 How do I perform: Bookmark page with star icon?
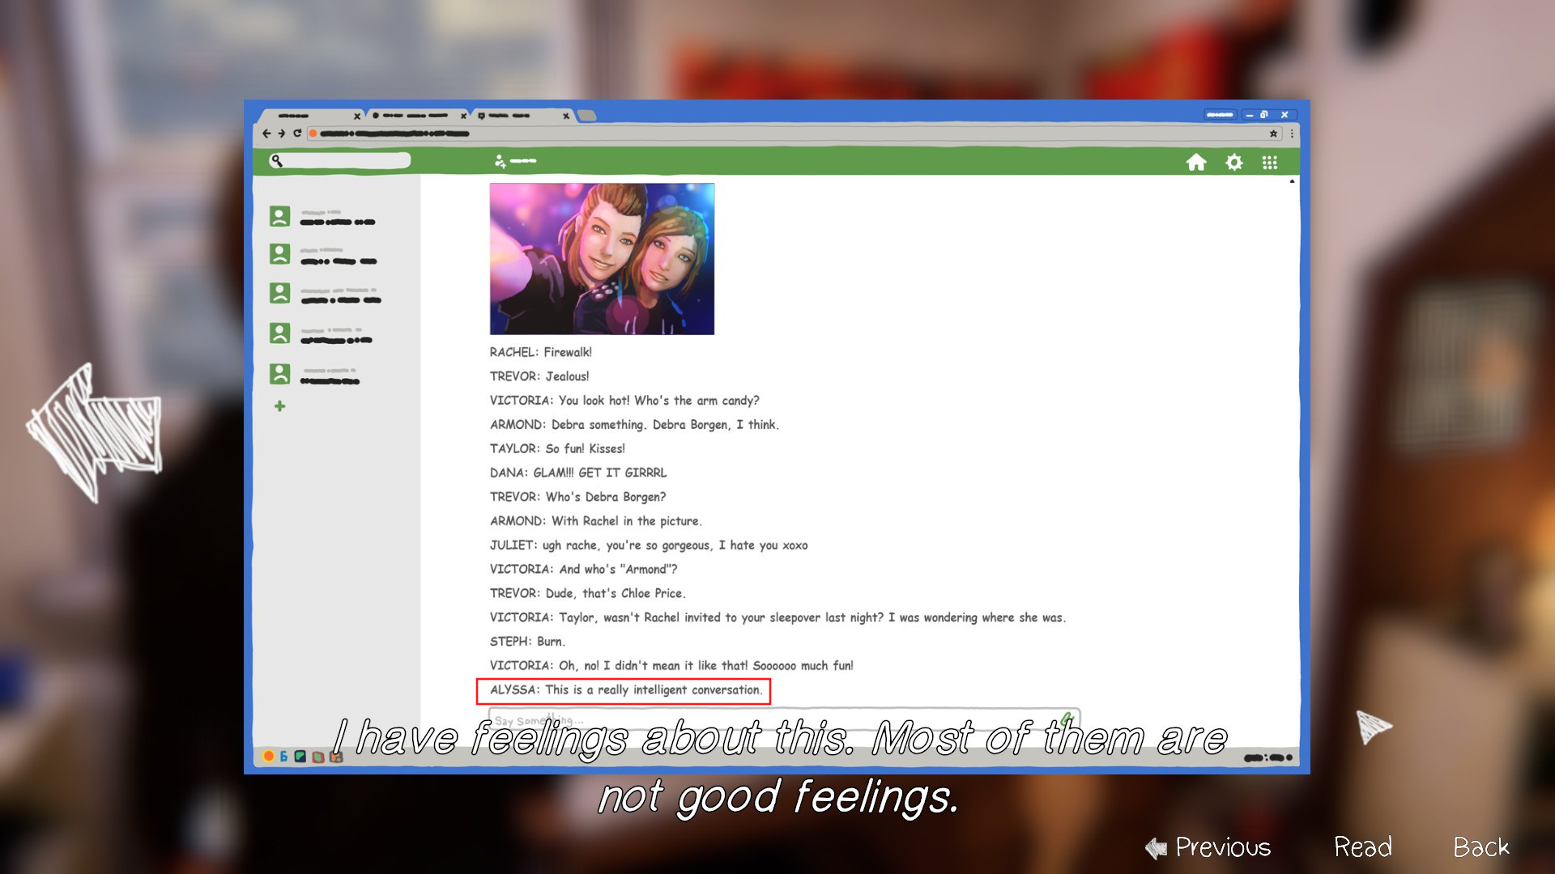pos(1273,134)
